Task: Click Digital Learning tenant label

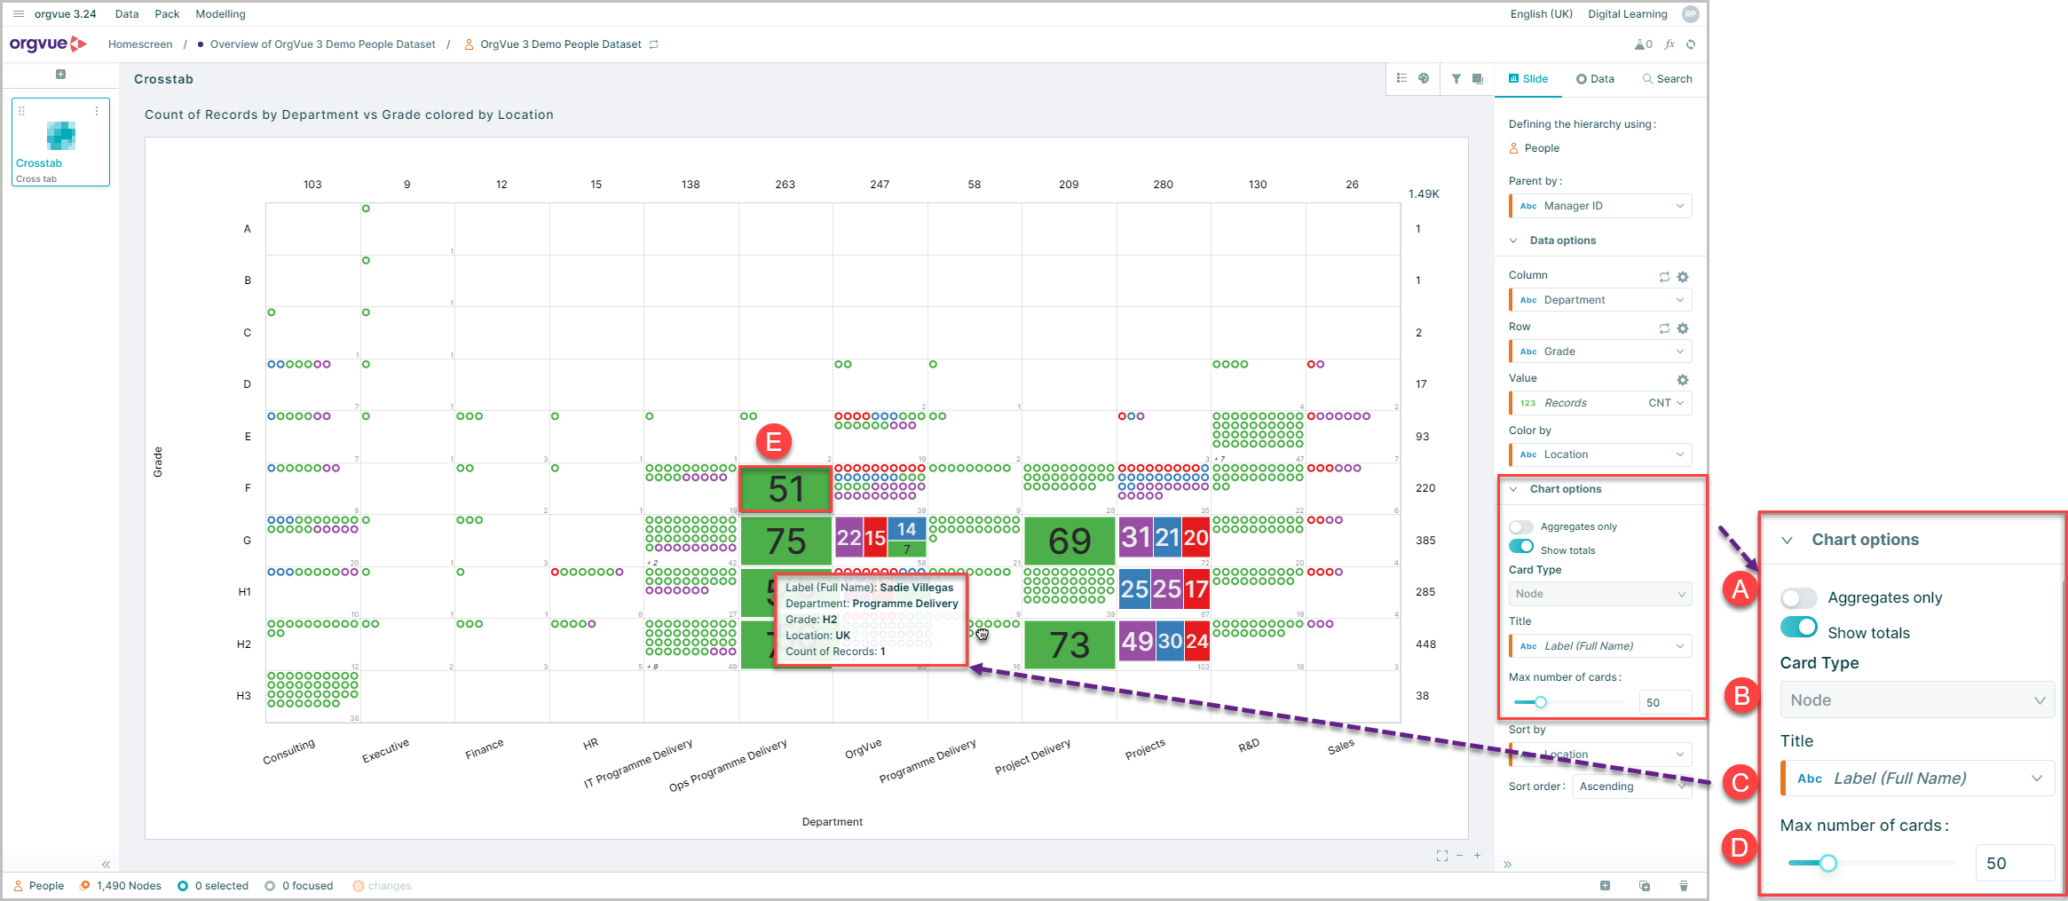Action: (1628, 14)
